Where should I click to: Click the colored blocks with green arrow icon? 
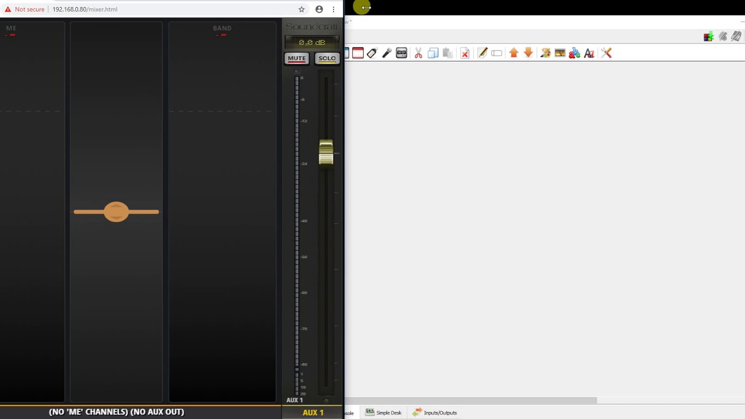point(708,37)
